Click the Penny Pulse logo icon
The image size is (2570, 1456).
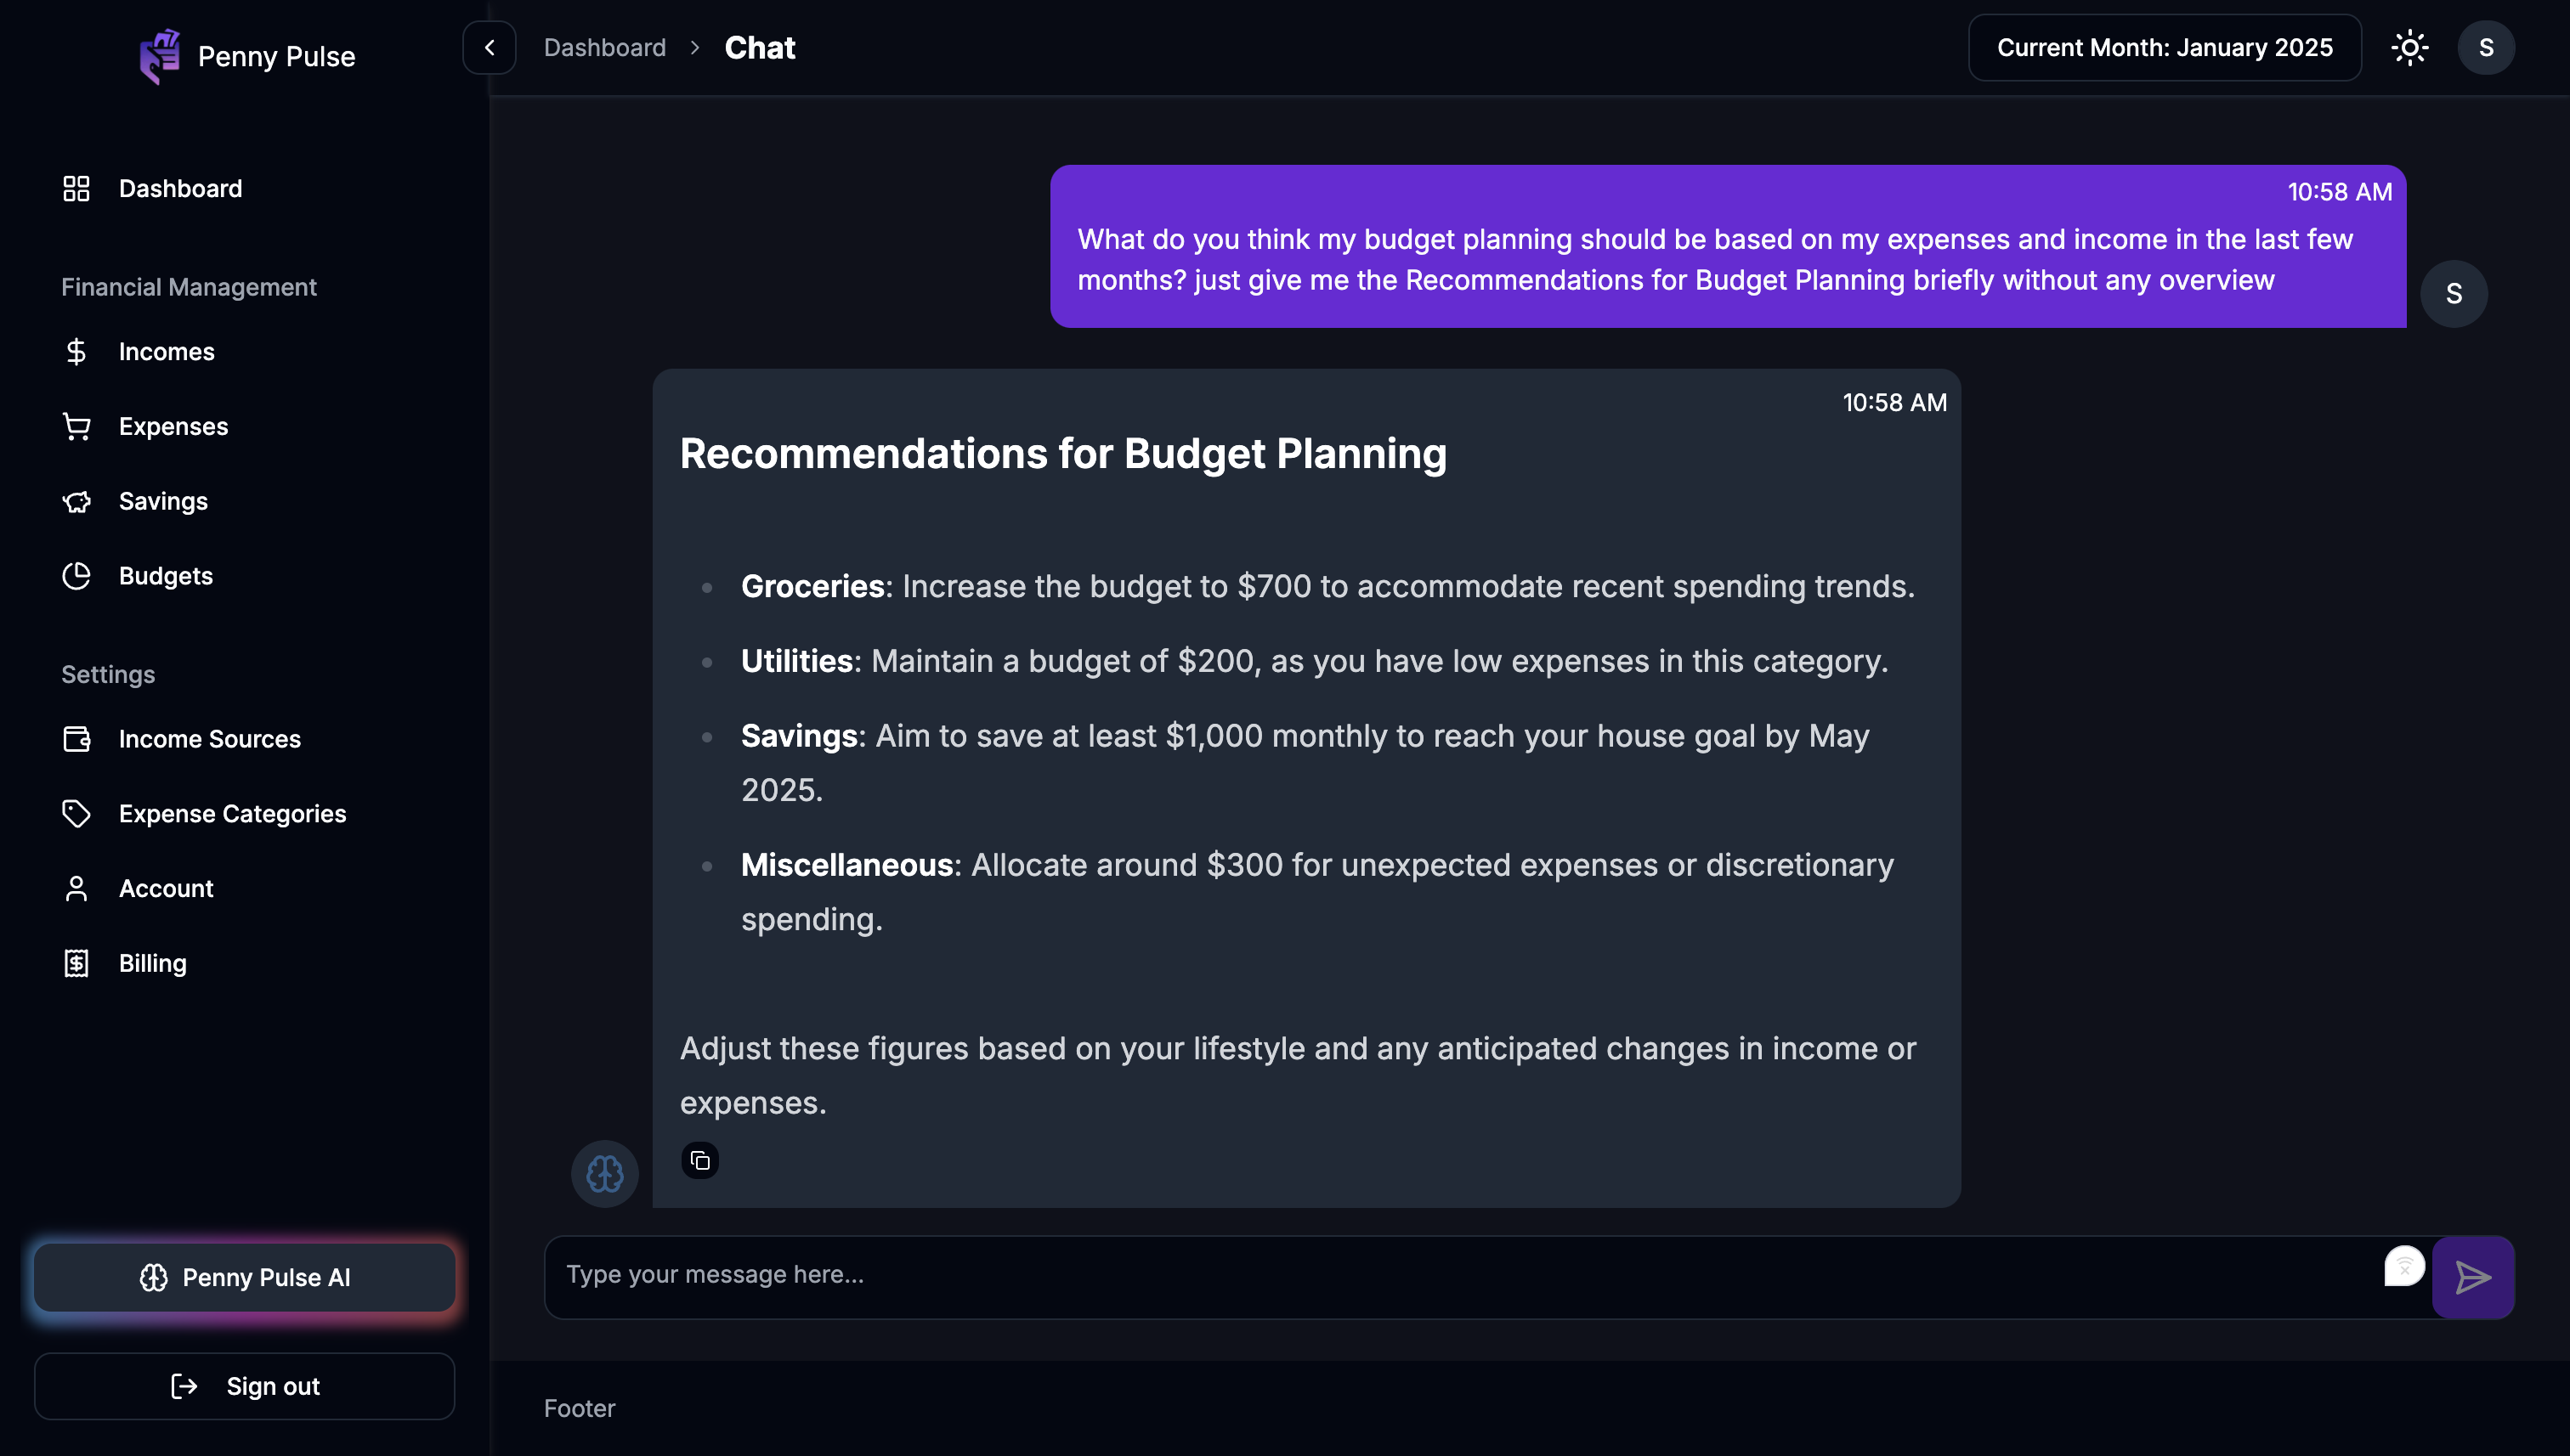(160, 56)
